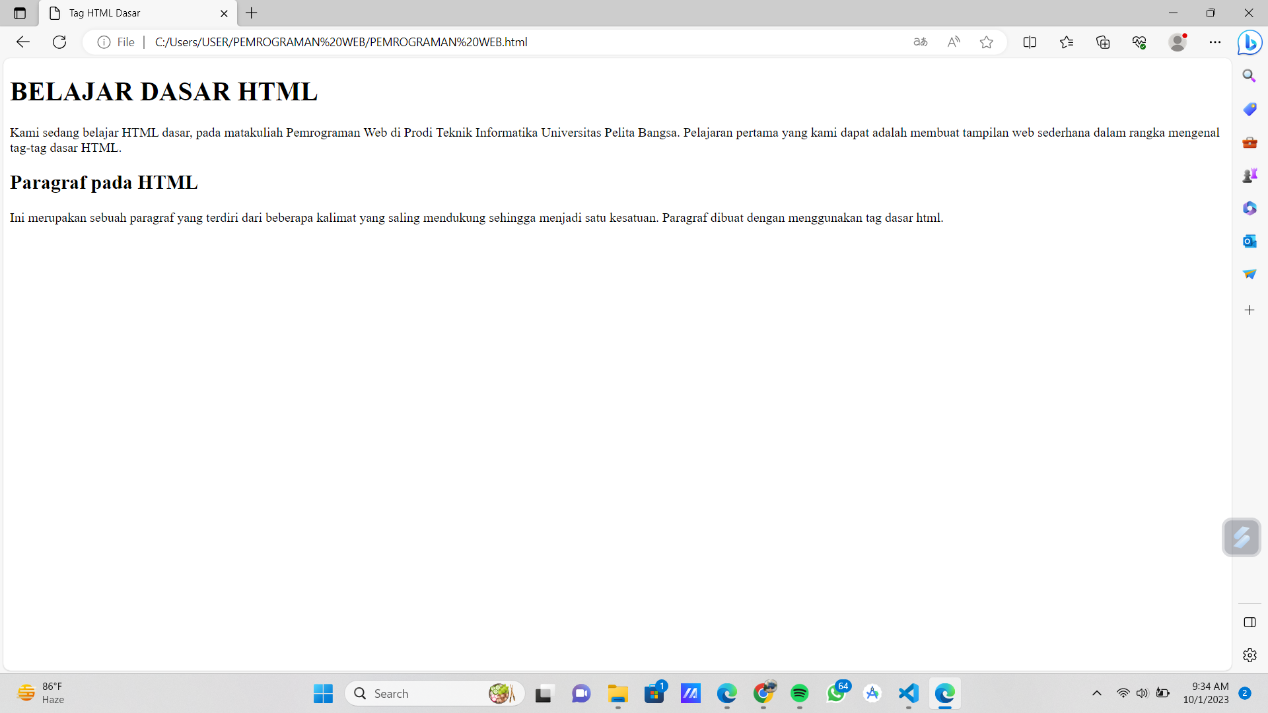The height and width of the screenshot is (713, 1268).
Task: Open the tab actions menu
Action: [19, 13]
